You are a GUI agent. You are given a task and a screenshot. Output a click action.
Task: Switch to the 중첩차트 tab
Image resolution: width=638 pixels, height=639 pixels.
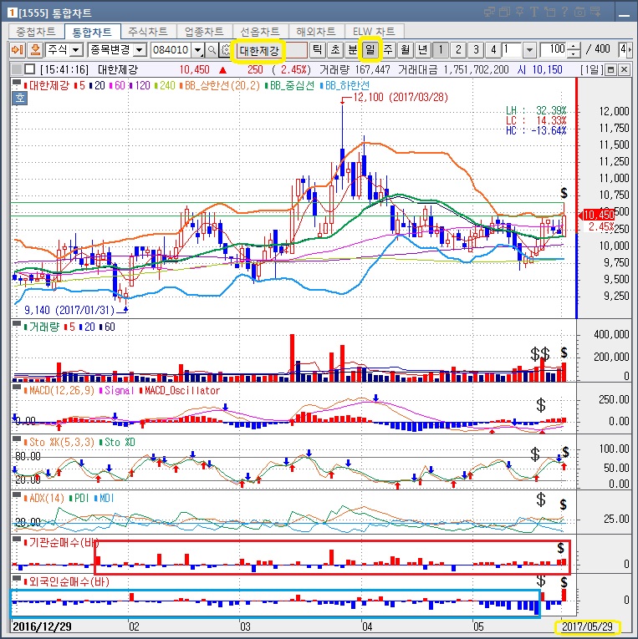(35, 32)
